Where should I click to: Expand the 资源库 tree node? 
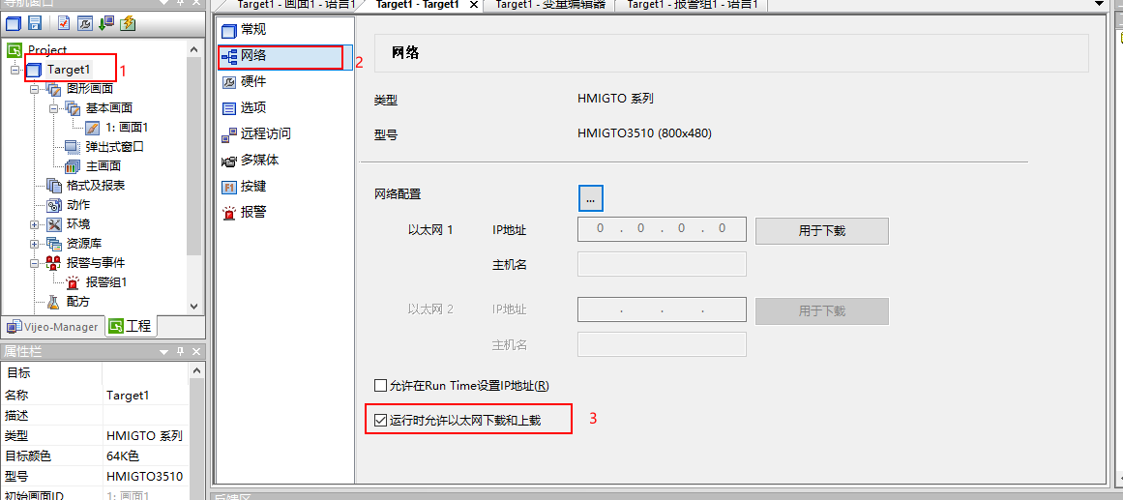coord(34,244)
